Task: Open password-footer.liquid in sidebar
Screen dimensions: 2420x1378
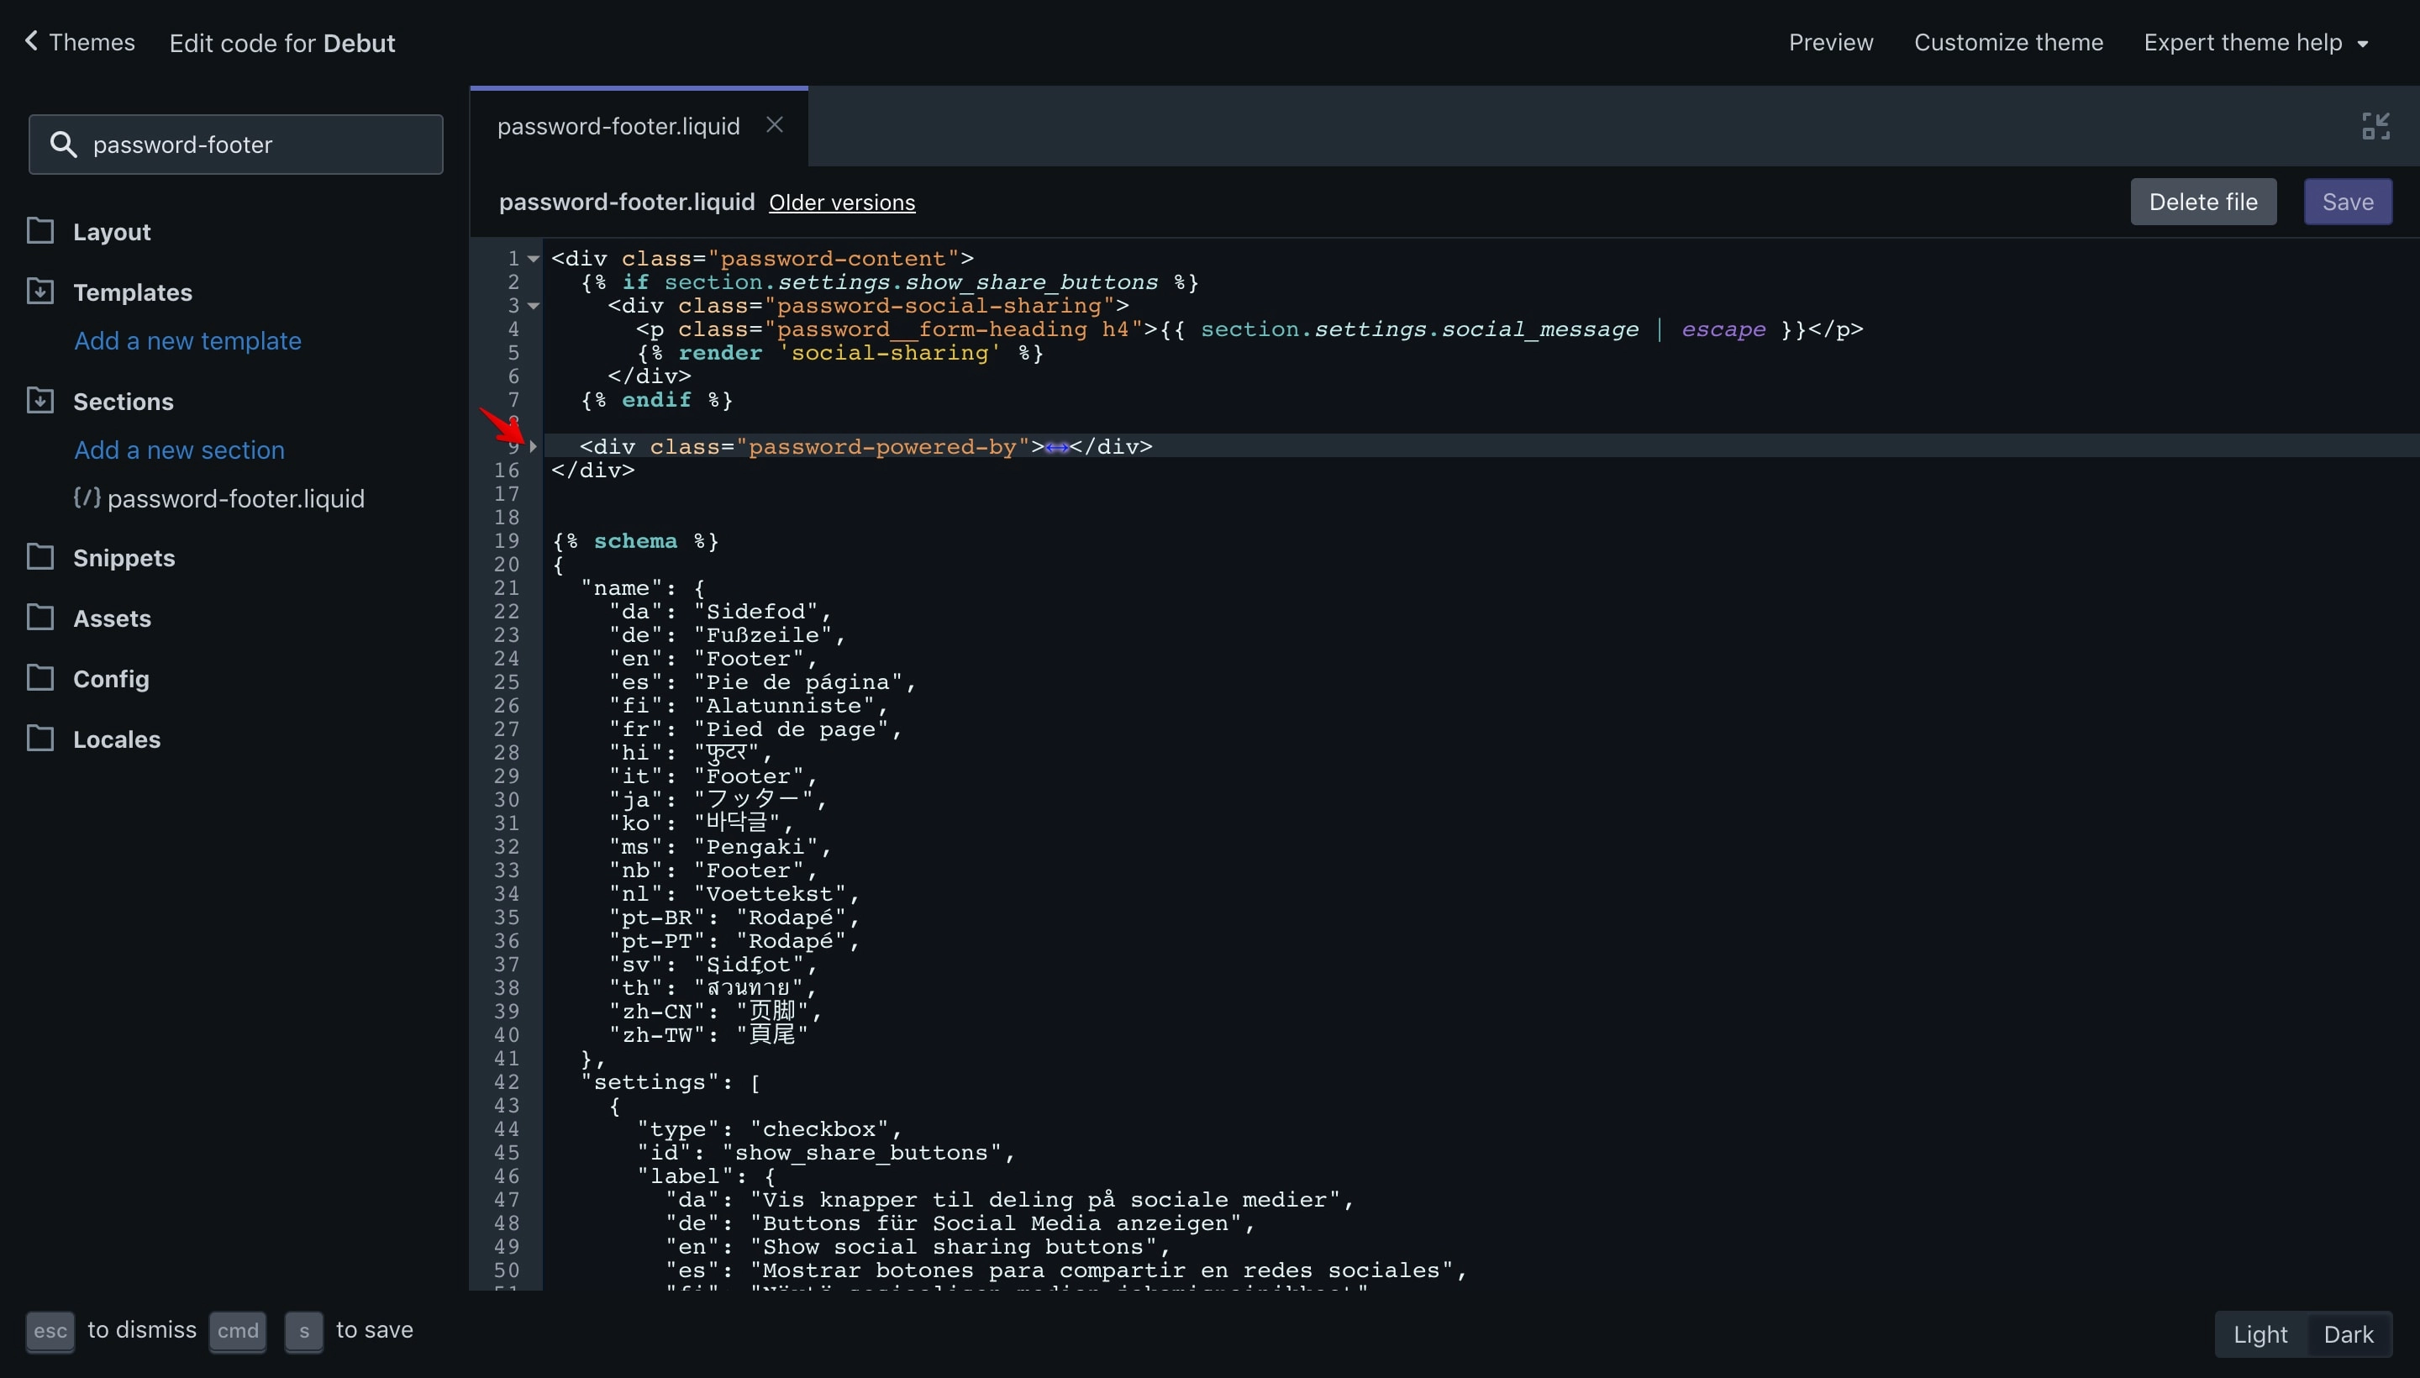Action: coord(235,499)
